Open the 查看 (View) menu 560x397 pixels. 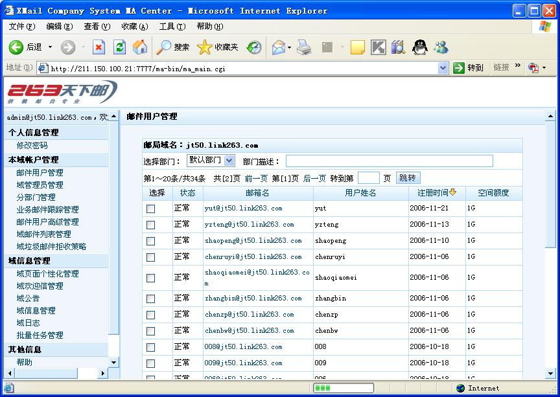point(97,27)
